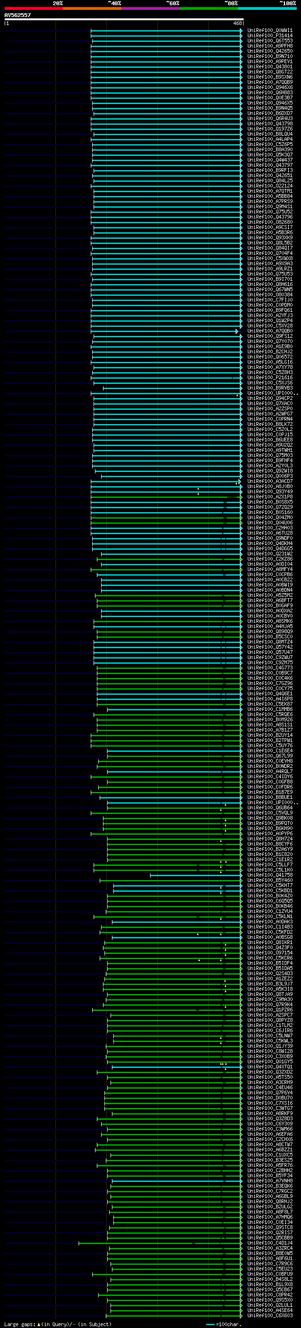Select the UniRef100_A7PRS9 label
Screen dimensions: 301x1328
[270, 201]
